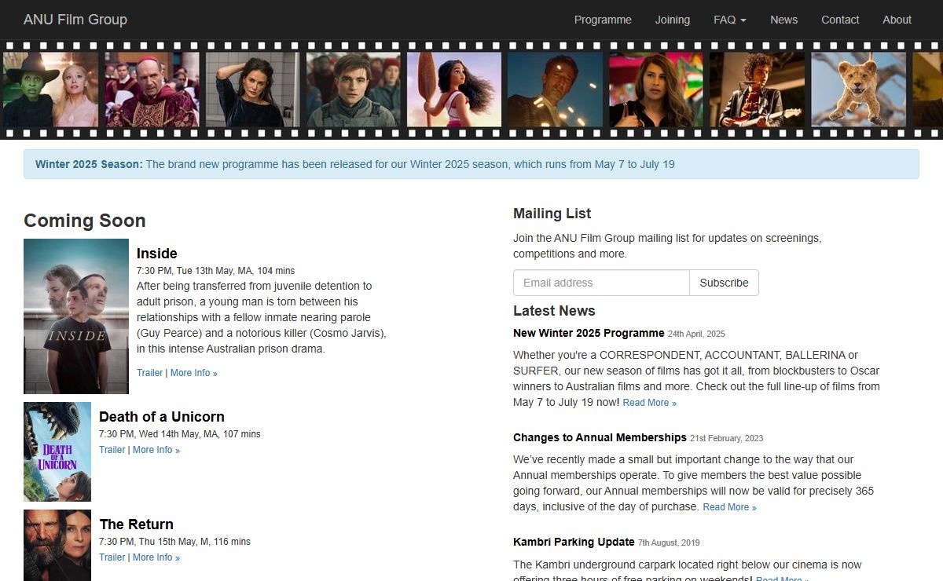The height and width of the screenshot is (581, 943).
Task: Select the dark-haired woman in black film still
Action: pos(252,90)
